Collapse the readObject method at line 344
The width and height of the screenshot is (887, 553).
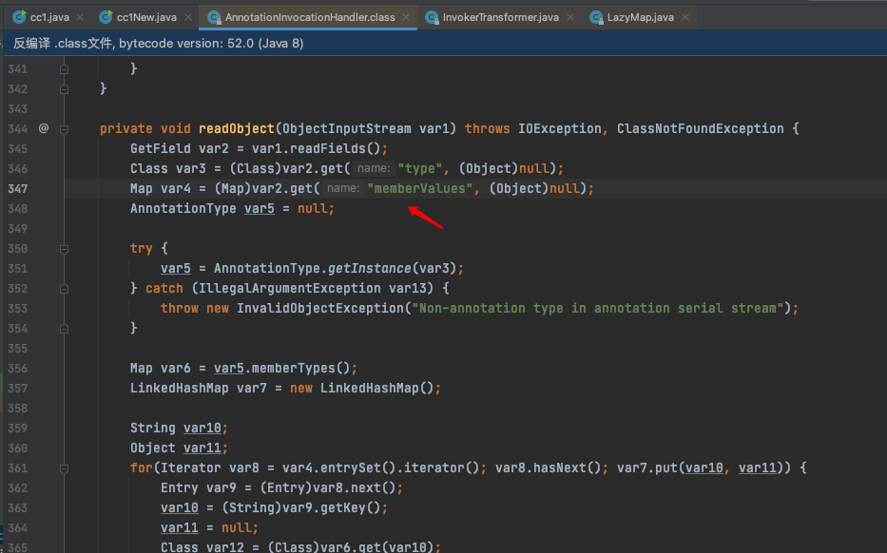tap(64, 129)
